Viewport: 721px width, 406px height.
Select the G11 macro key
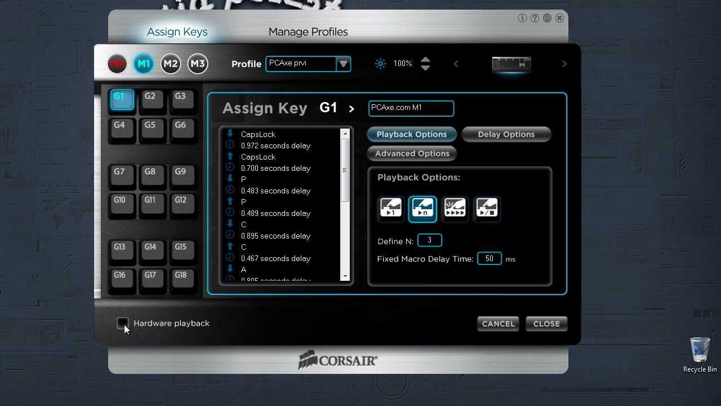153,204
